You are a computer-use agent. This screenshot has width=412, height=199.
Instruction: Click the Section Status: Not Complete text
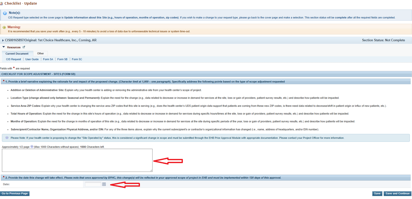(x=383, y=40)
